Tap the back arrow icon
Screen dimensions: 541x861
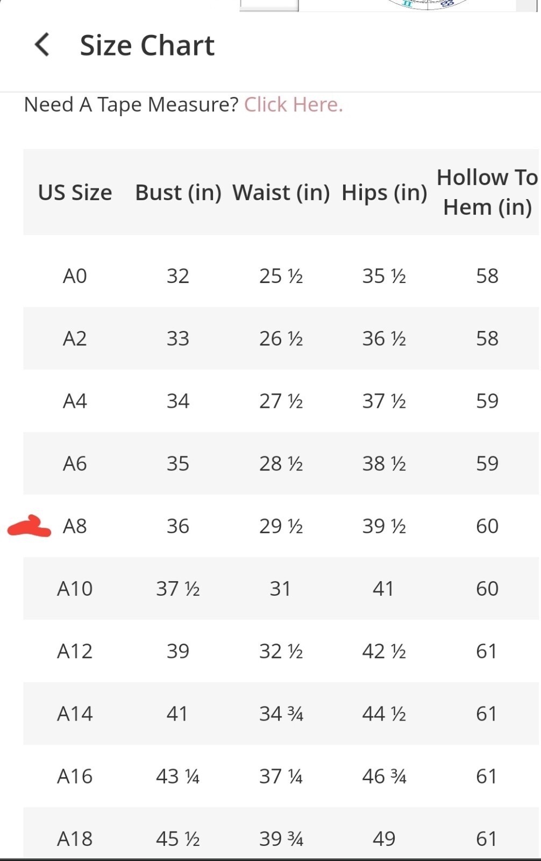point(42,45)
